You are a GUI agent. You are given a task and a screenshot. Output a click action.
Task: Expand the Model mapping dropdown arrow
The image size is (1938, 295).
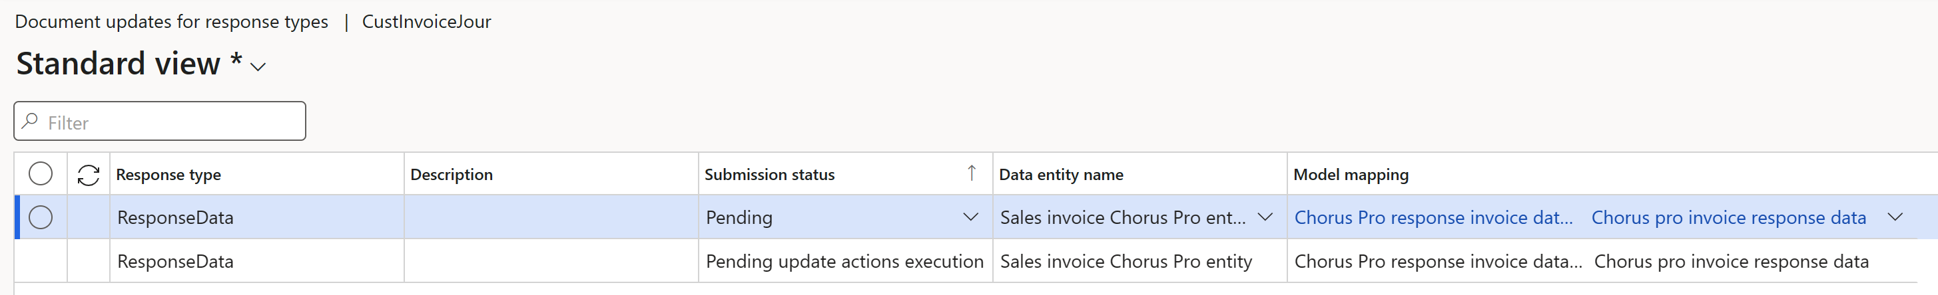click(x=1894, y=218)
